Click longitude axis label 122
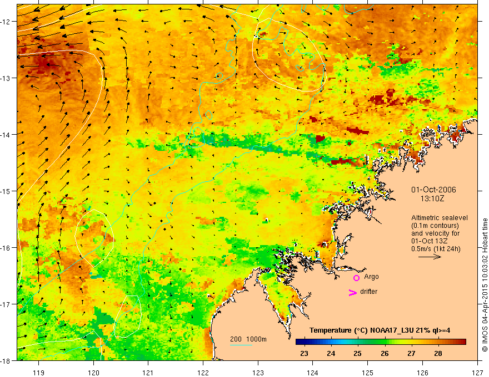489x377 pixels. coord(203,373)
